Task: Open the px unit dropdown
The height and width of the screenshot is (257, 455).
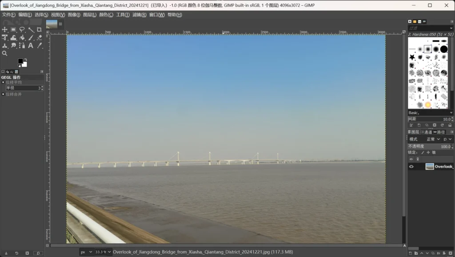Action: (87, 252)
